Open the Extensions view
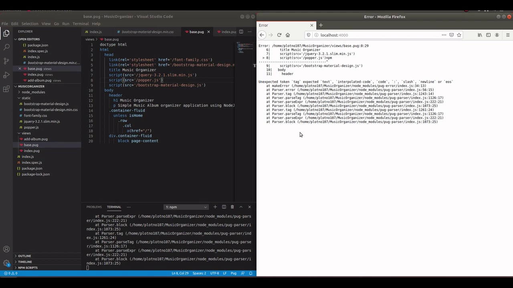 point(6,89)
